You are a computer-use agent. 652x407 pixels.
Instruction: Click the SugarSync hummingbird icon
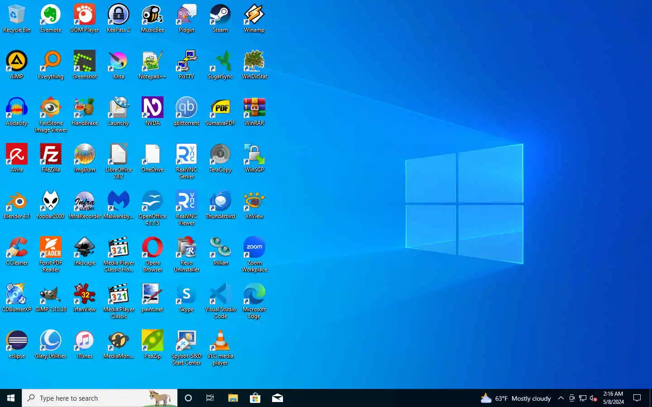221,65
